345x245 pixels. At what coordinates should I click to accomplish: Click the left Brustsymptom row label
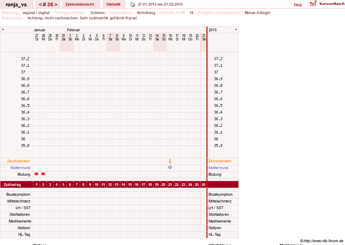[18, 194]
